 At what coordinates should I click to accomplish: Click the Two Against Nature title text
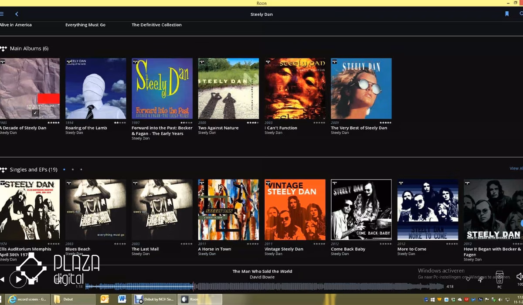[218, 128]
